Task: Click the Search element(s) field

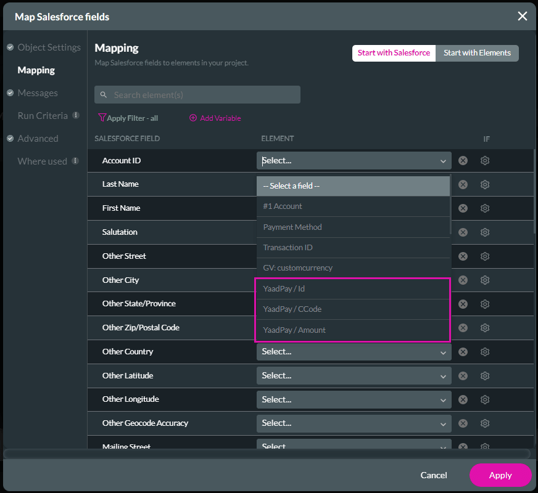Action: 197,95
